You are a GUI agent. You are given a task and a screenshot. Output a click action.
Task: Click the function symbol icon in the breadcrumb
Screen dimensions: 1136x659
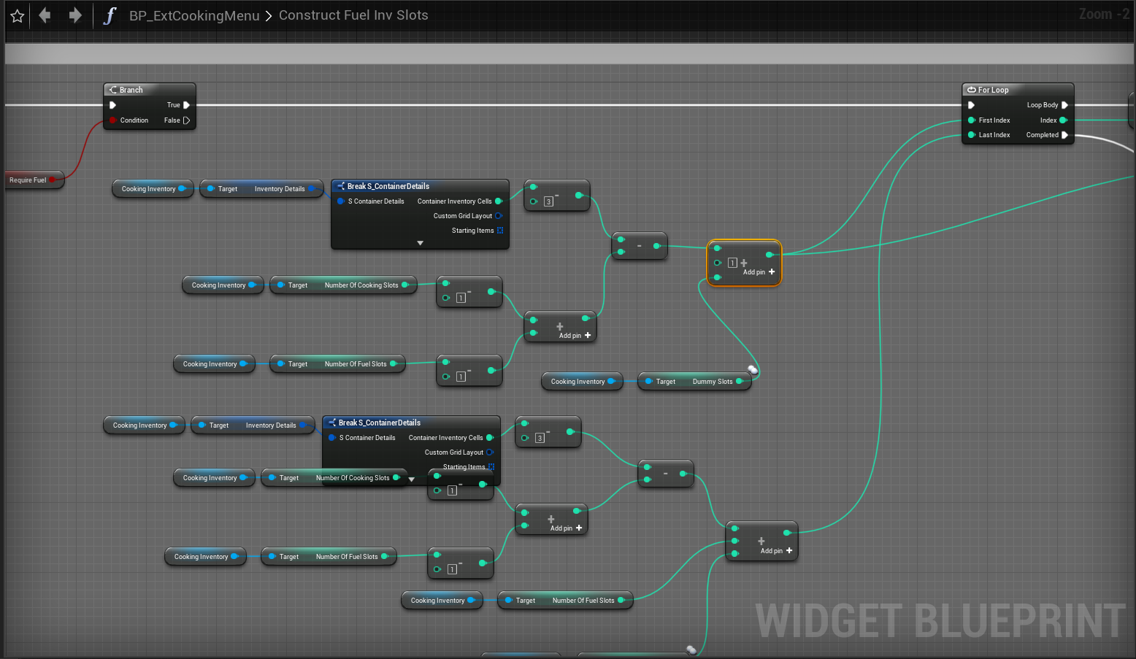pyautogui.click(x=110, y=15)
